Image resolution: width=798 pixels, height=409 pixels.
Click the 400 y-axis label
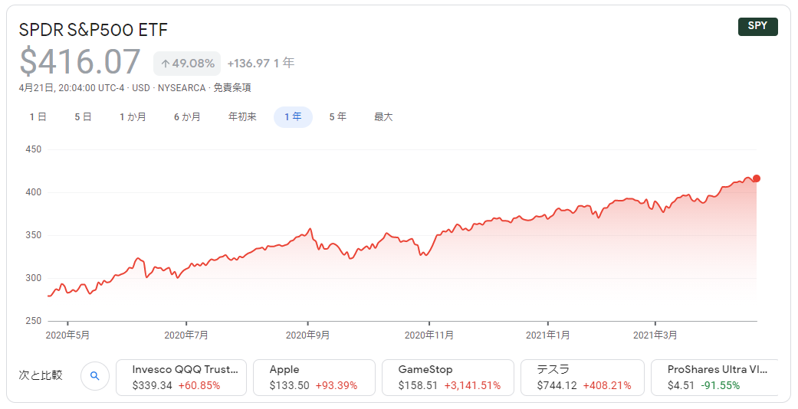[x=34, y=192]
